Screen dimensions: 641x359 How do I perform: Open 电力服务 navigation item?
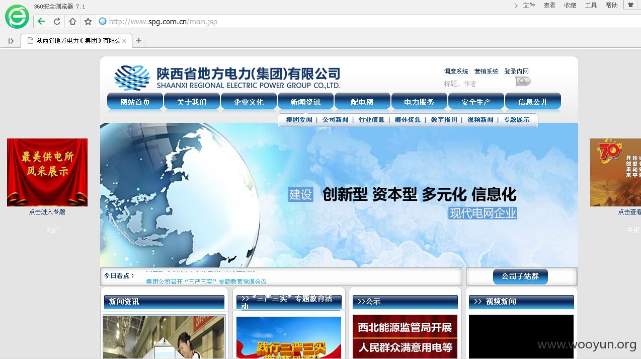coord(419,102)
